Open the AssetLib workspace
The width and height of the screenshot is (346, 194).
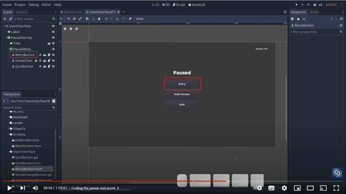[197, 5]
